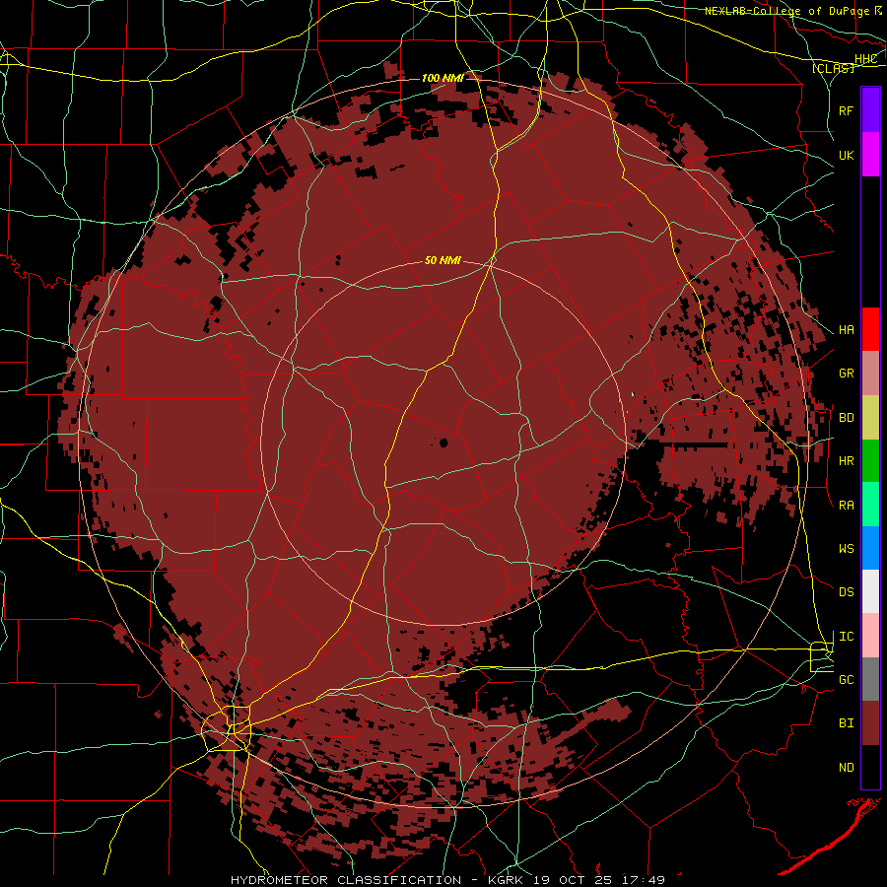Click the HHC product code label
The height and width of the screenshot is (887, 887).
click(865, 59)
